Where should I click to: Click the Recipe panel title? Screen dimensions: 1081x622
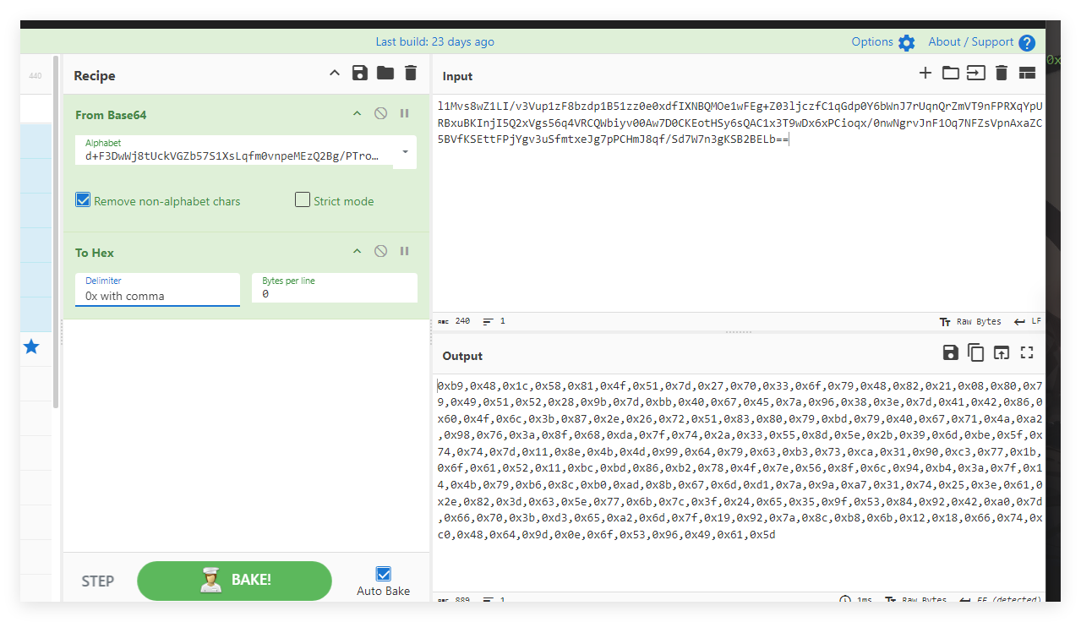click(x=95, y=75)
